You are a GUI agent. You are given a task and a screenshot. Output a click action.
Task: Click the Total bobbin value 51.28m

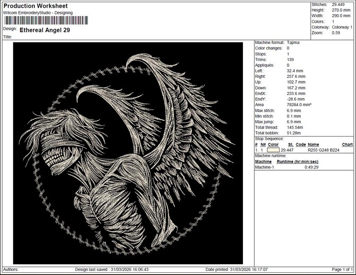pyautogui.click(x=294, y=133)
